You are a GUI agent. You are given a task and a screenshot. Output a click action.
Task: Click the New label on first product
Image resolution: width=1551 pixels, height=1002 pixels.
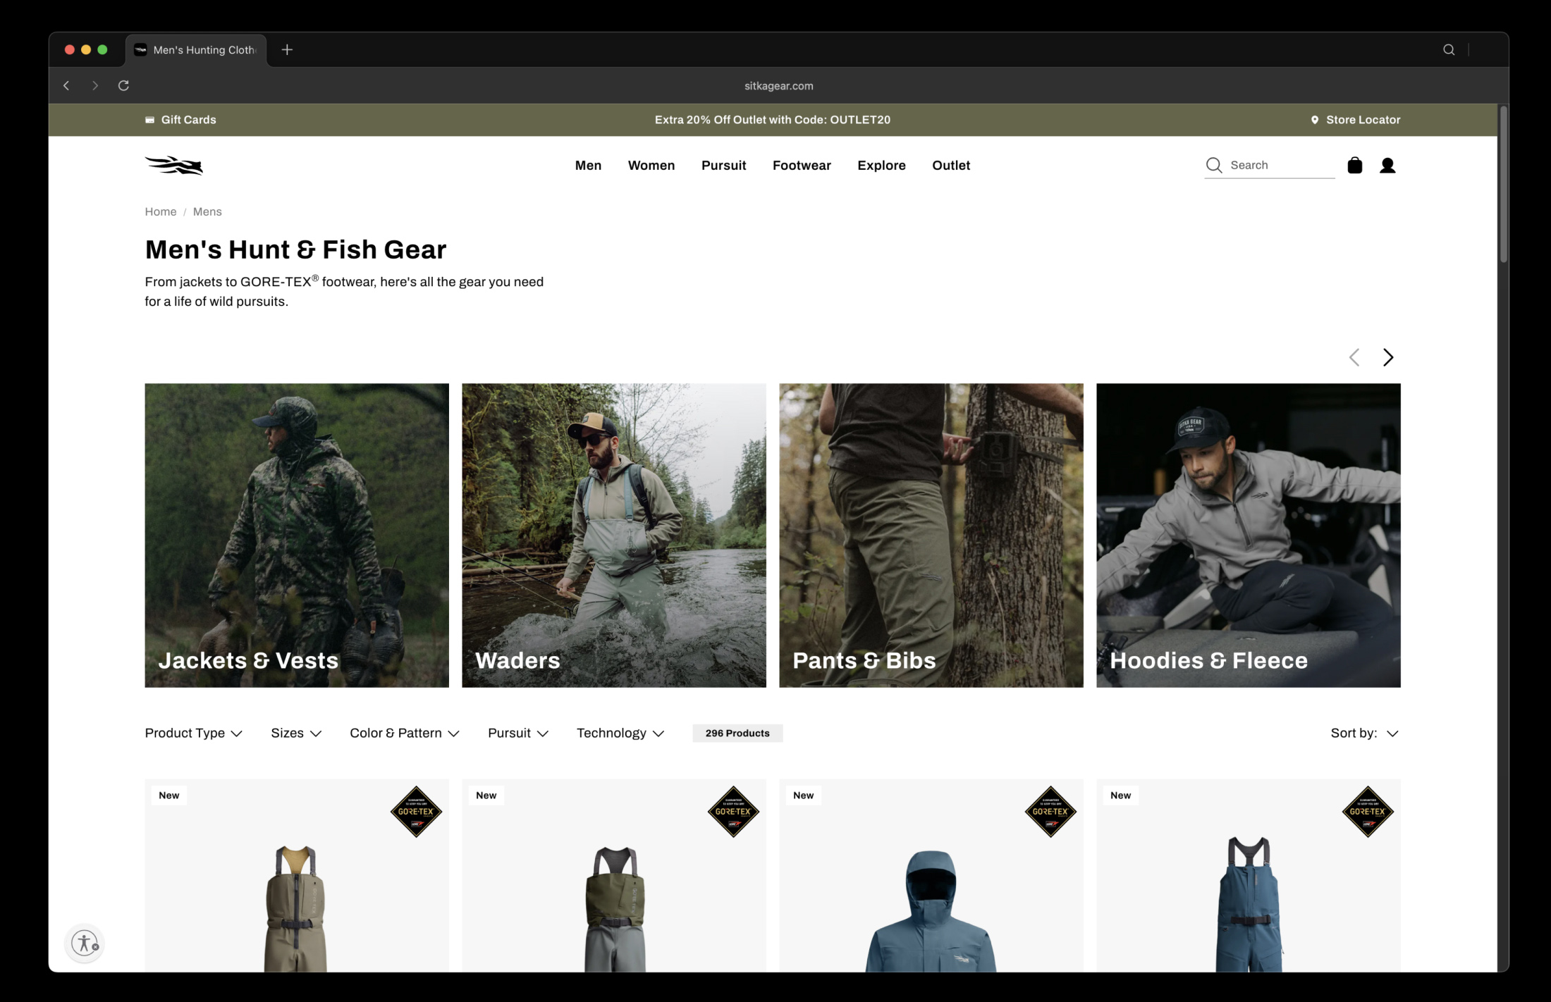(x=169, y=796)
